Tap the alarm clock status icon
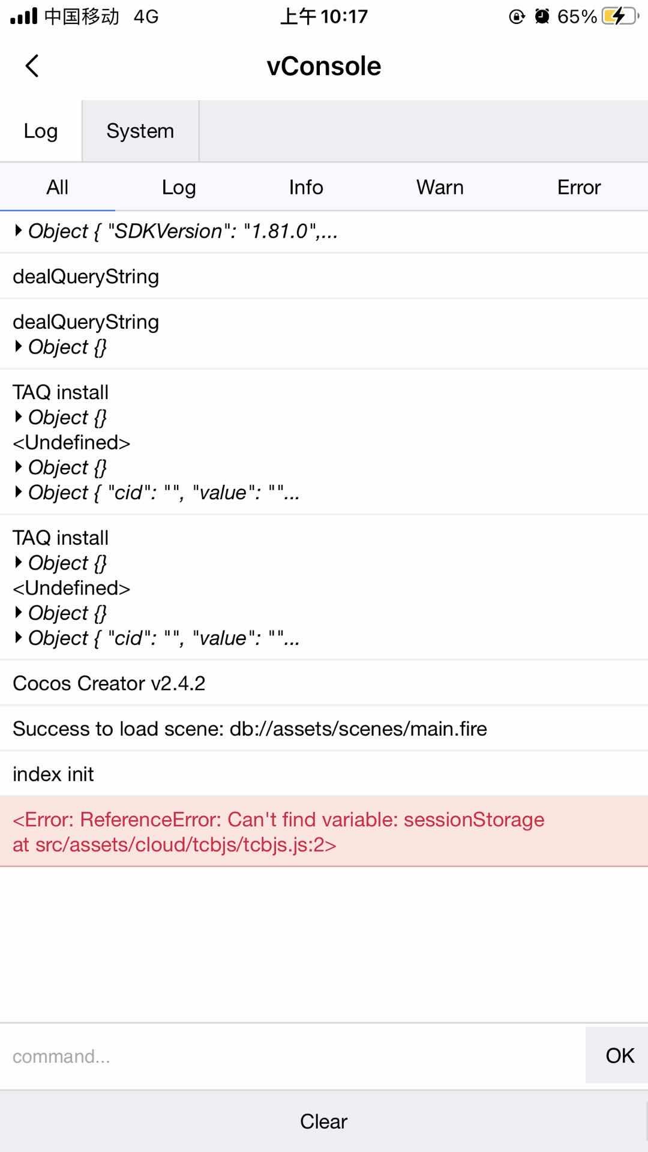 pyautogui.click(x=542, y=16)
